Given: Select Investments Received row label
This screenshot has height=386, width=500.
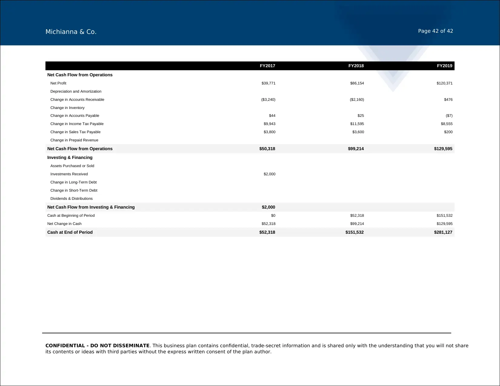Looking at the screenshot, I should tap(69, 174).
